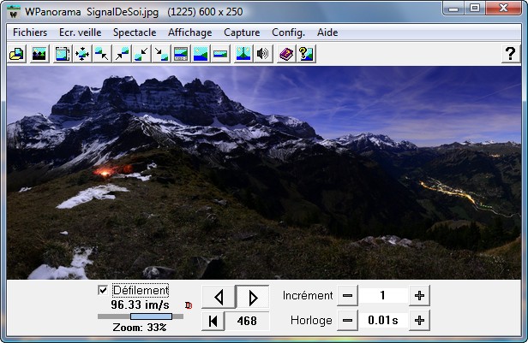Click the large landscape picture icon

click(201, 54)
